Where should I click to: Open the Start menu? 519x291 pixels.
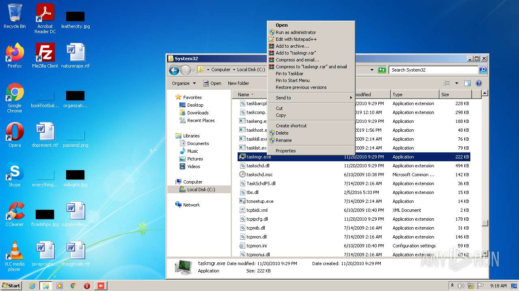(x=11, y=286)
